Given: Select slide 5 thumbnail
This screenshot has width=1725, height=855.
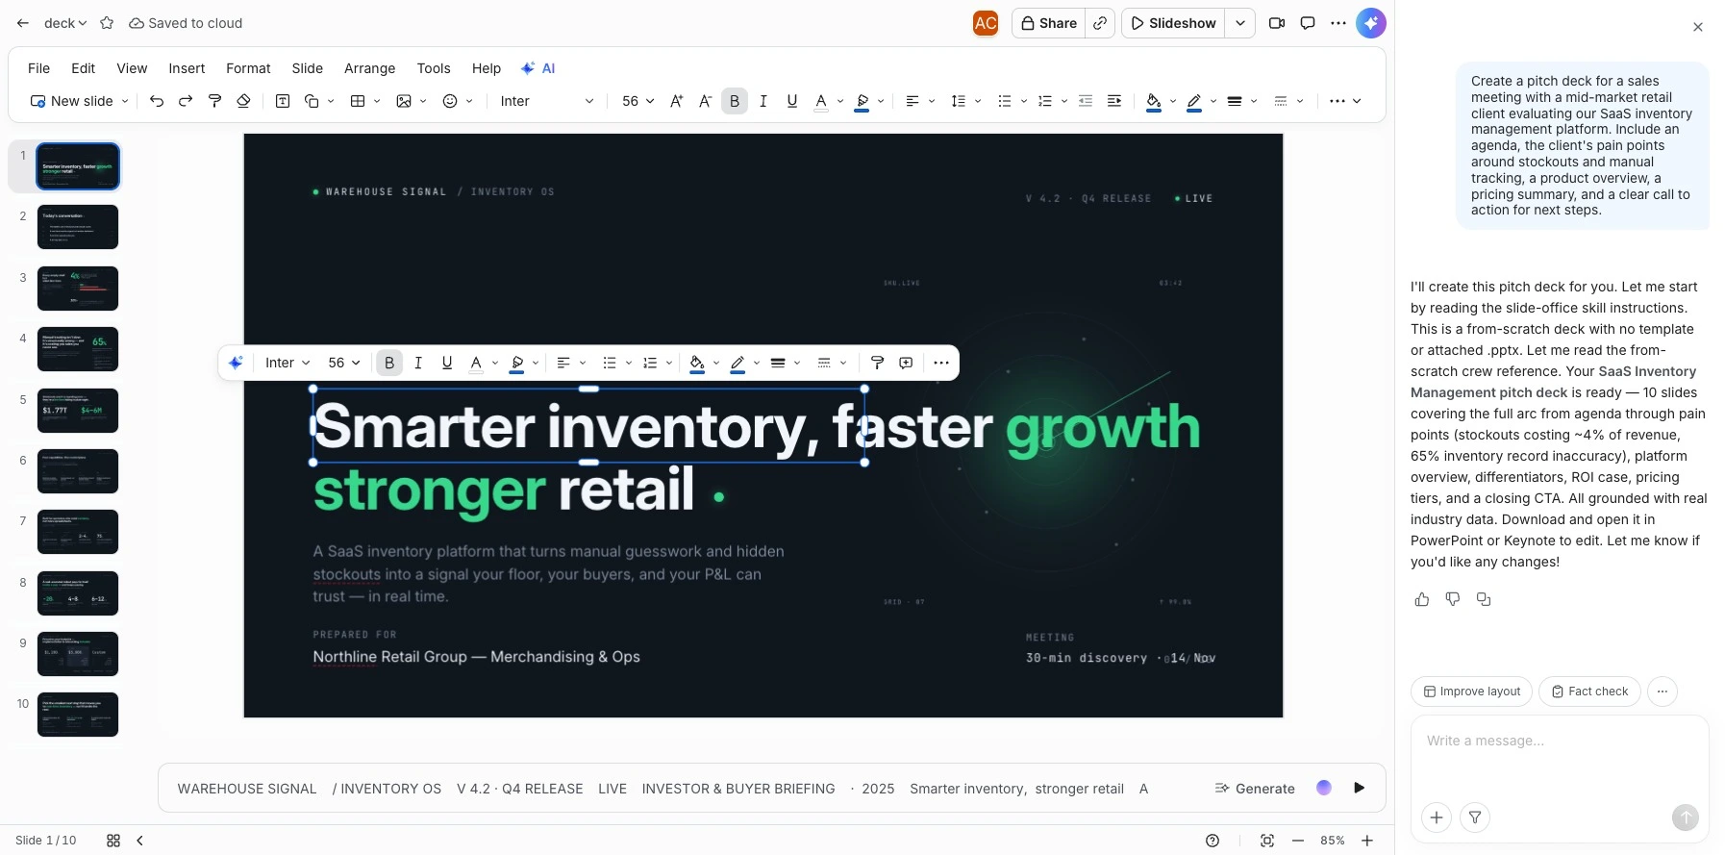Looking at the screenshot, I should click(x=78, y=411).
